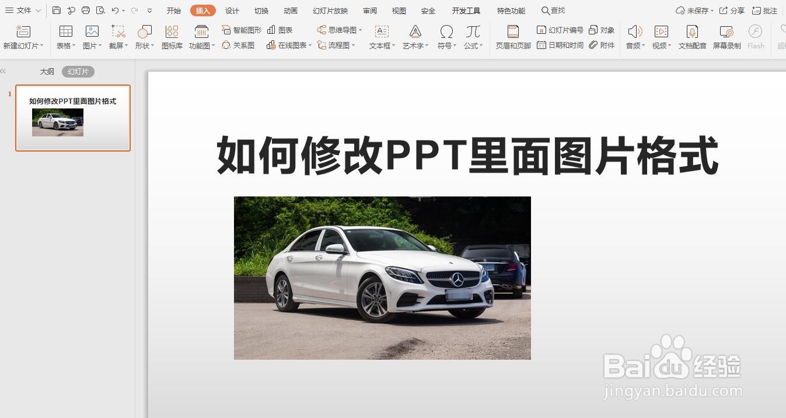The image size is (786, 418).
Task: Start 屏幕录制 screen recording
Action: (x=726, y=37)
